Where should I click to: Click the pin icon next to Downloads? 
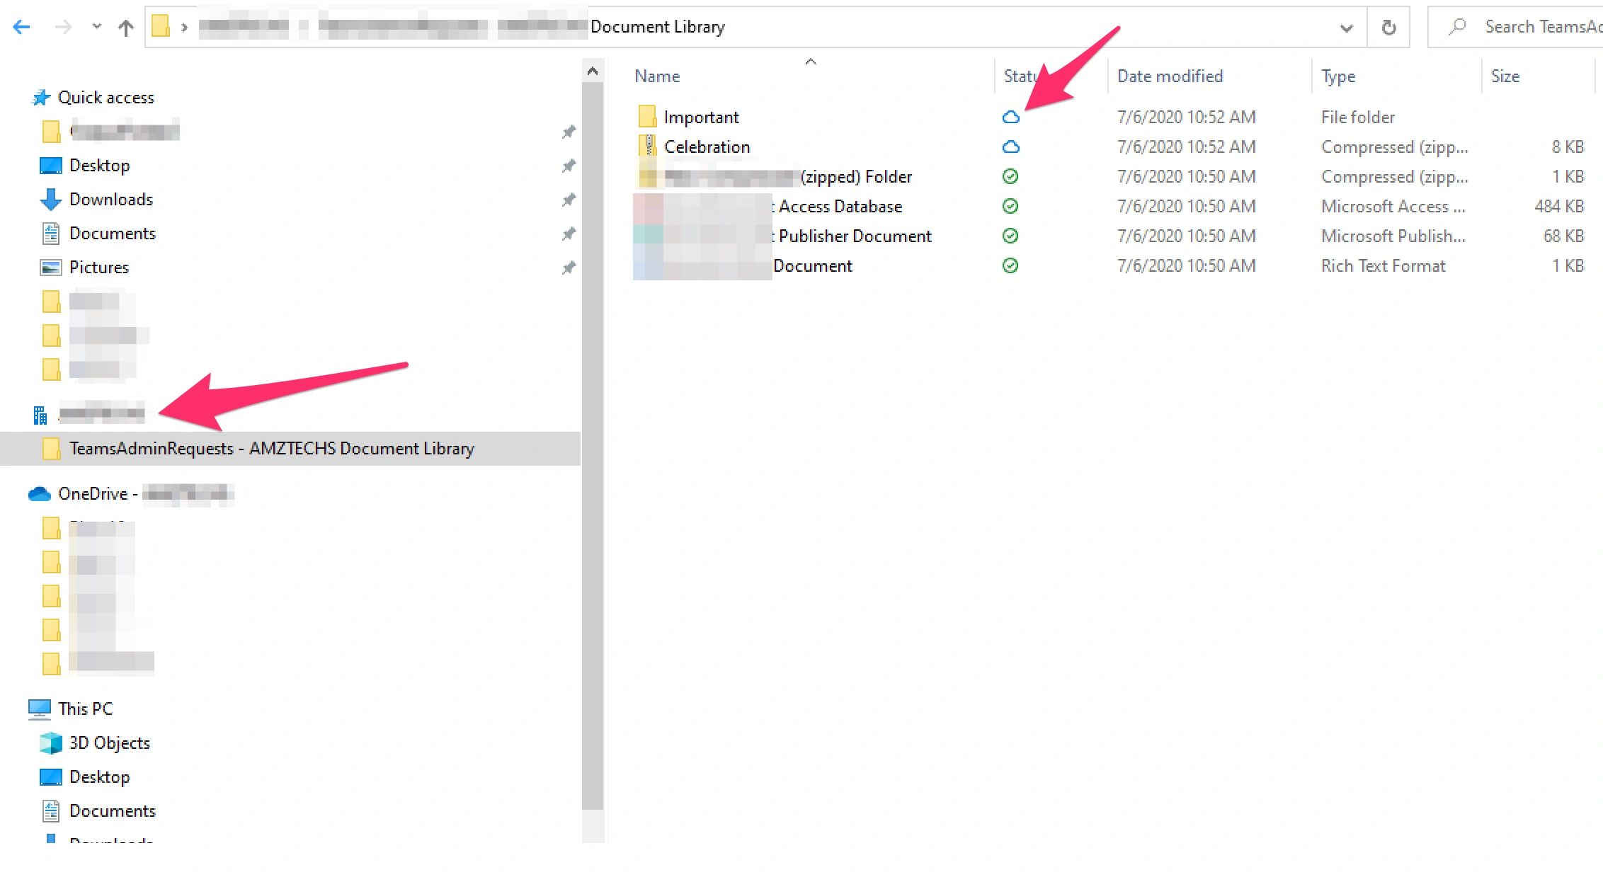(x=569, y=200)
